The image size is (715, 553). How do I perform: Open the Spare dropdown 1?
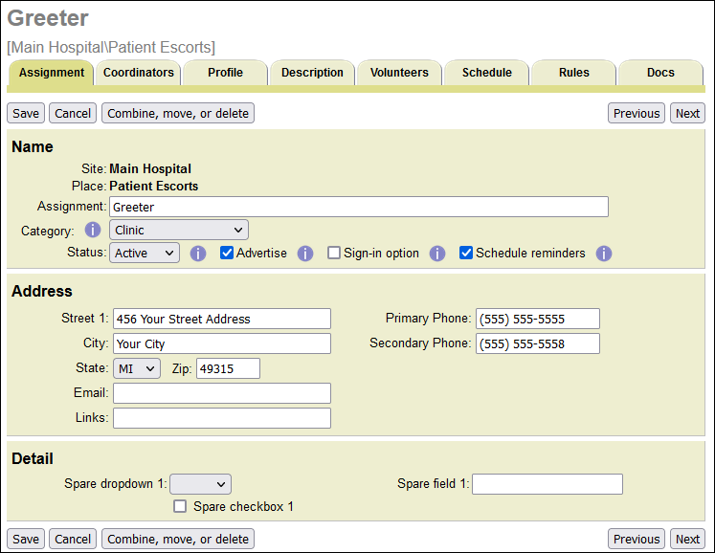[x=200, y=484]
